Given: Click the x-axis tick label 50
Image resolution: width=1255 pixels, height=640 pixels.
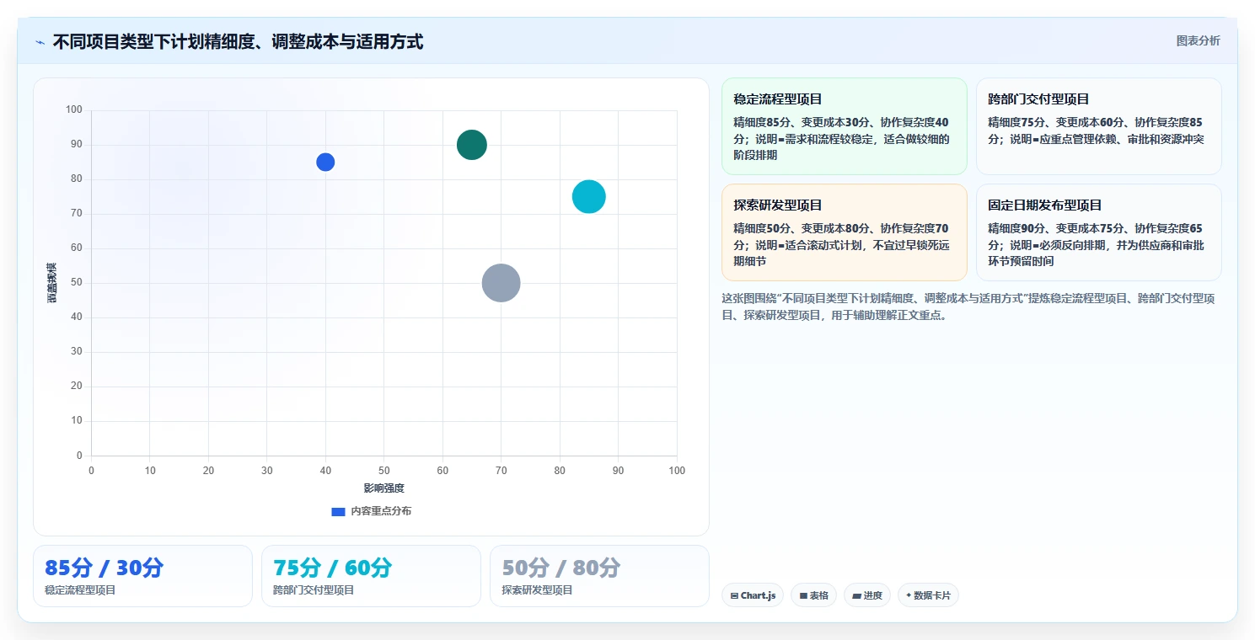Looking at the screenshot, I should (383, 471).
